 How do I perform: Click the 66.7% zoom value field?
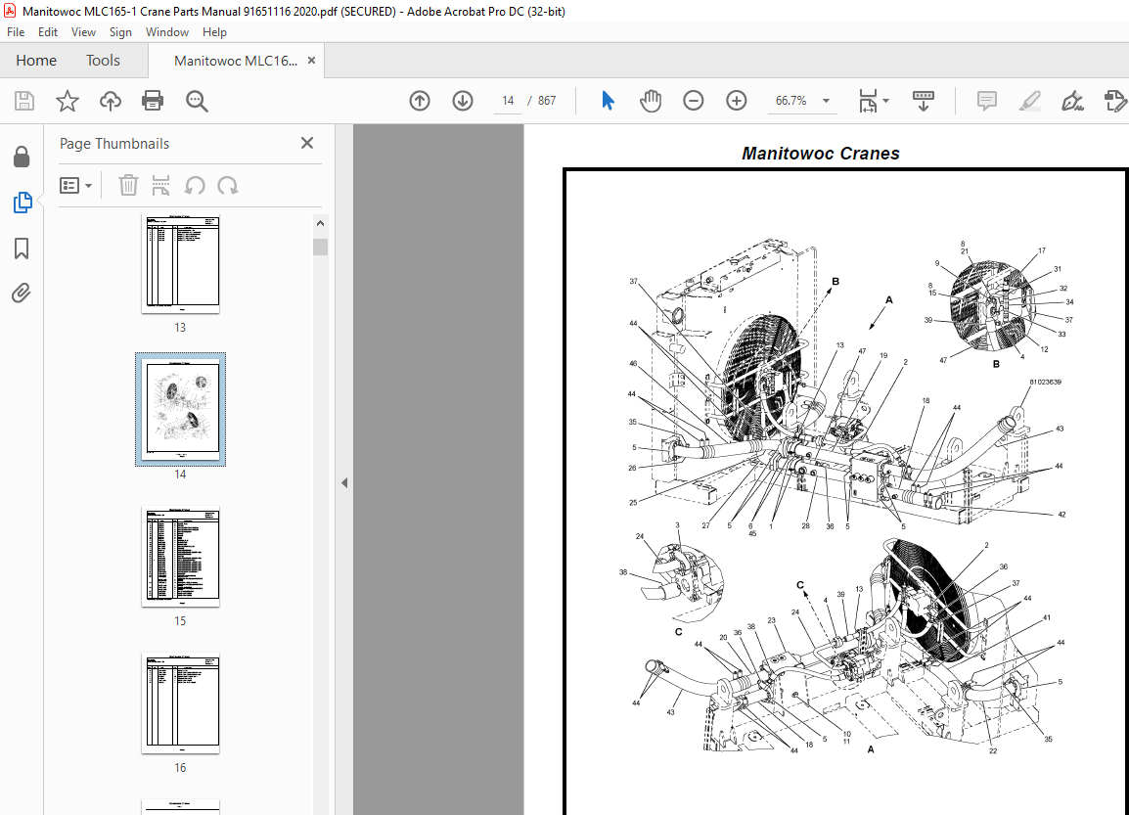tap(791, 101)
